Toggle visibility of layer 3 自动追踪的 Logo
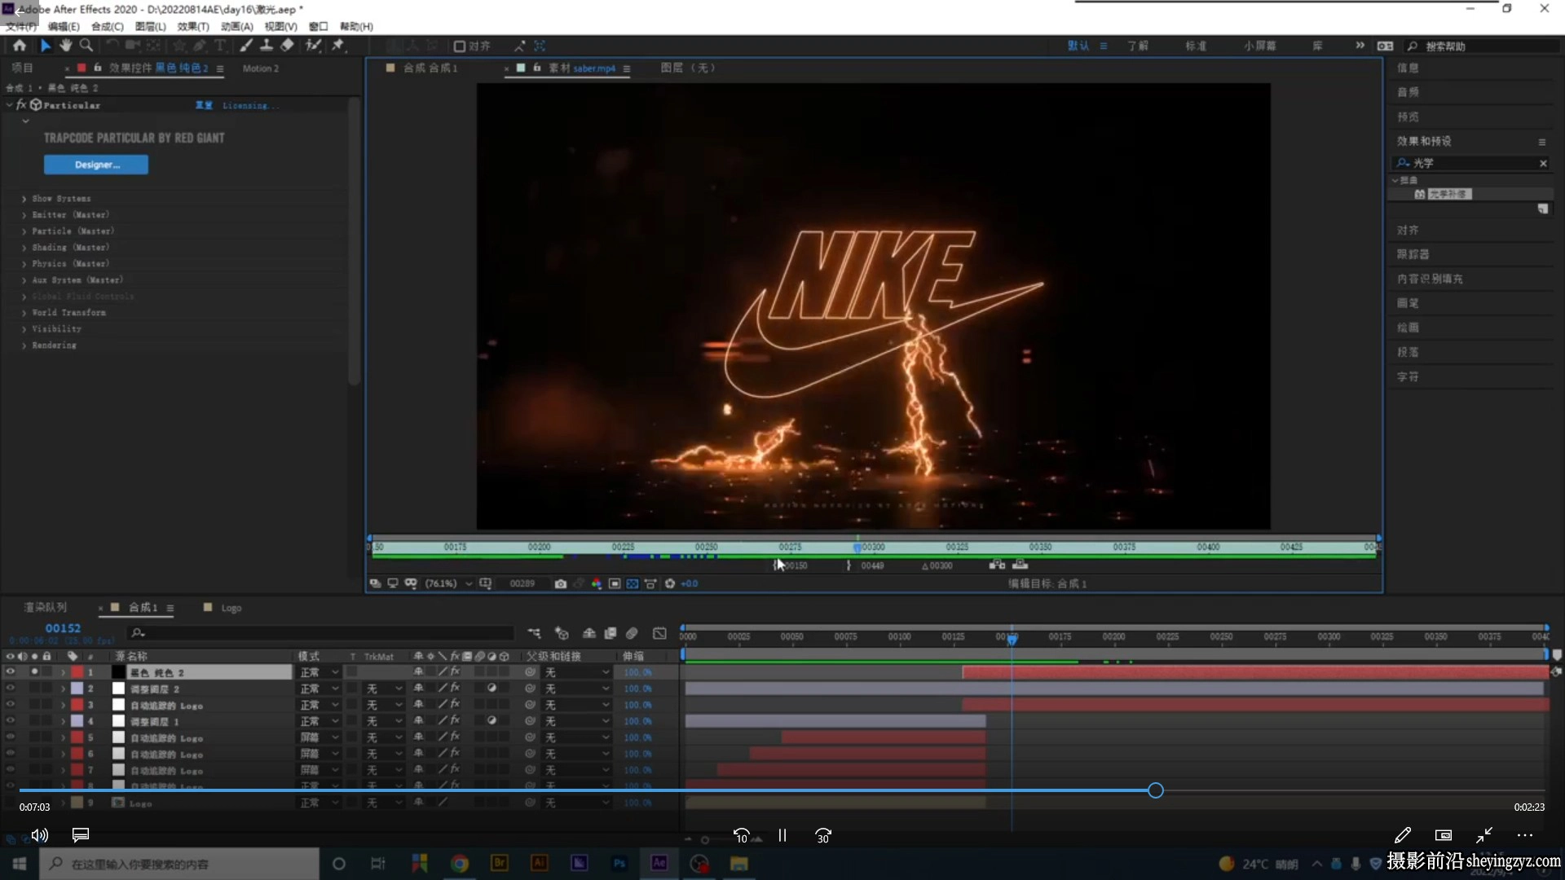The height and width of the screenshot is (880, 1565). [x=10, y=705]
